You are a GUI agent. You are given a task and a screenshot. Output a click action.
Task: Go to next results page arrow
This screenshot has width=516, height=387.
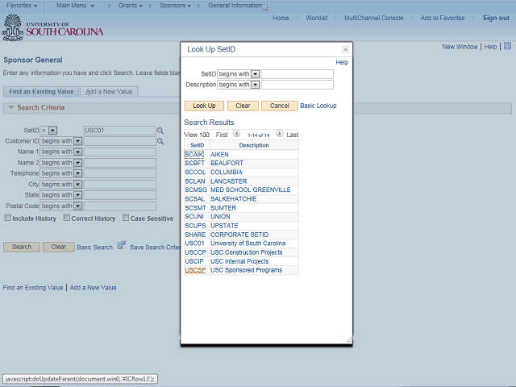point(280,134)
